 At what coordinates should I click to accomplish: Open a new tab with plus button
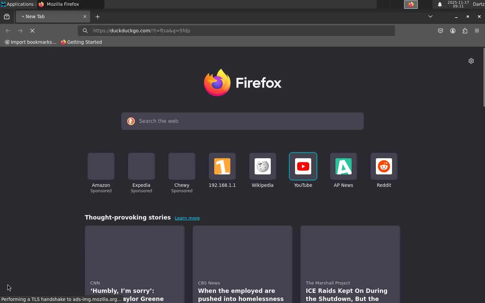98,17
